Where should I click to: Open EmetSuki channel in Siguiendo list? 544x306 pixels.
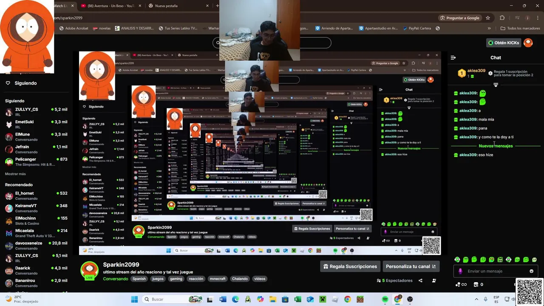click(x=36, y=124)
